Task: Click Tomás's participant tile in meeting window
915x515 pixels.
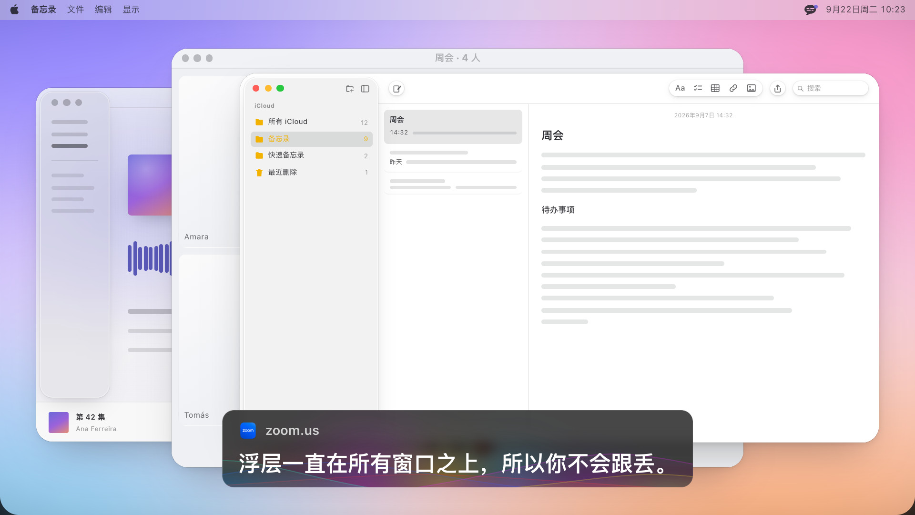Action: click(x=210, y=340)
